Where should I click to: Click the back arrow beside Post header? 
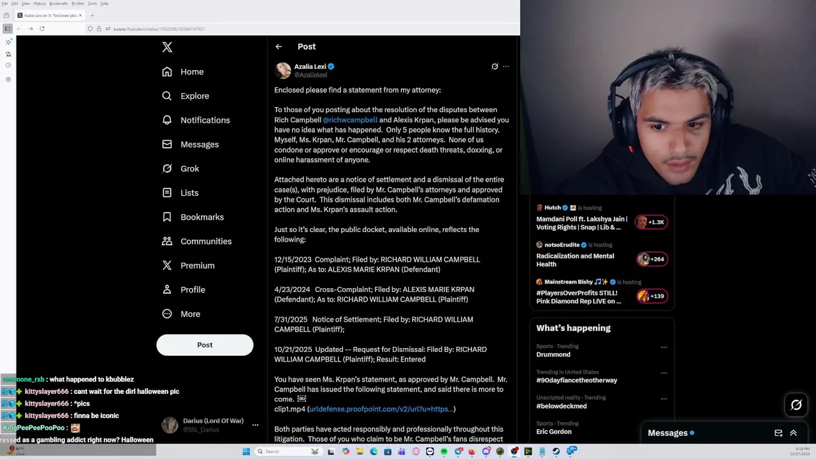click(279, 47)
